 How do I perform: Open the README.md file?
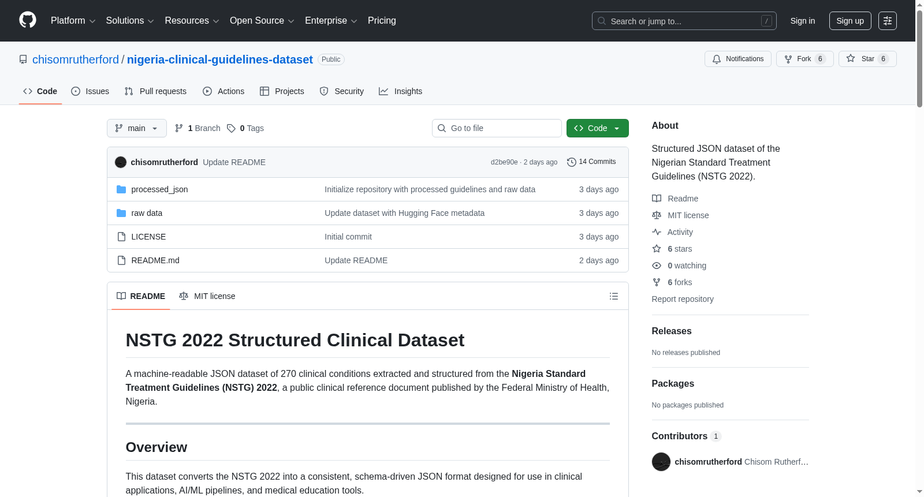coord(155,260)
